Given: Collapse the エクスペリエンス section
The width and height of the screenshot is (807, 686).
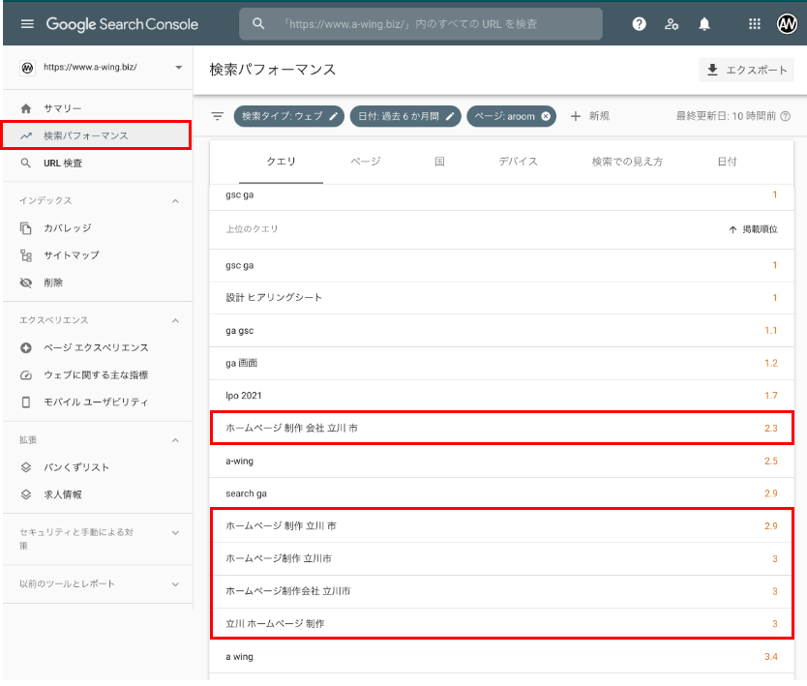Looking at the screenshot, I should (175, 320).
